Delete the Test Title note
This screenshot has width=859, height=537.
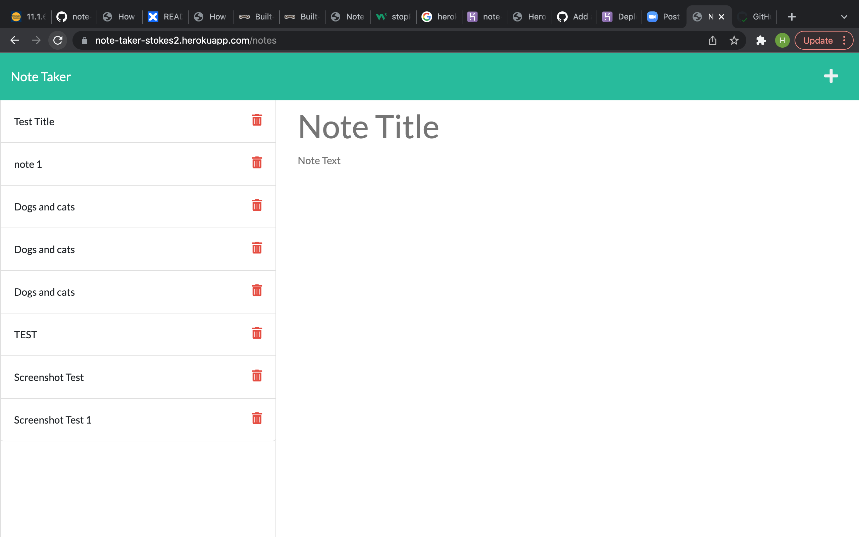[257, 120]
